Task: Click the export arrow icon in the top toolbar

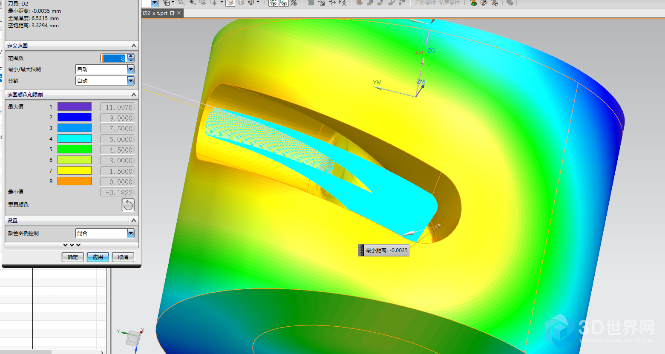Action: [332, 3]
